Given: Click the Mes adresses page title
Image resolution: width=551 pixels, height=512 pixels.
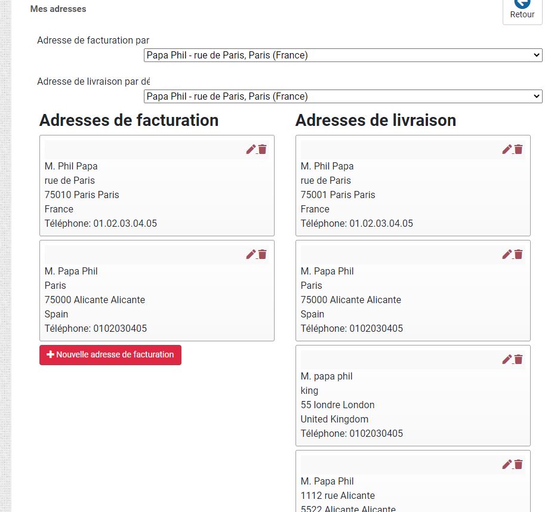Looking at the screenshot, I should [59, 9].
